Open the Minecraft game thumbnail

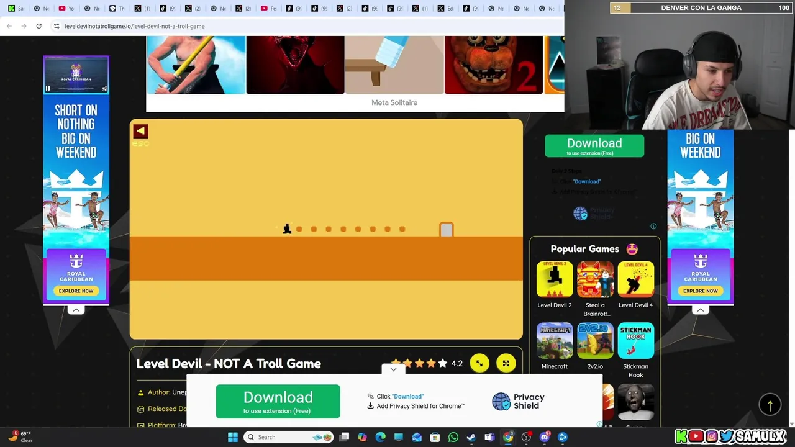point(555,341)
